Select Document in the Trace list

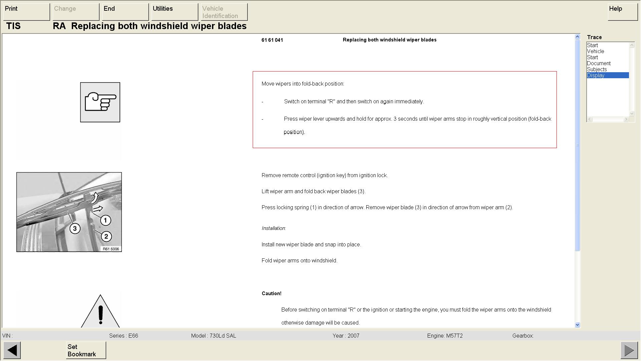599,64
